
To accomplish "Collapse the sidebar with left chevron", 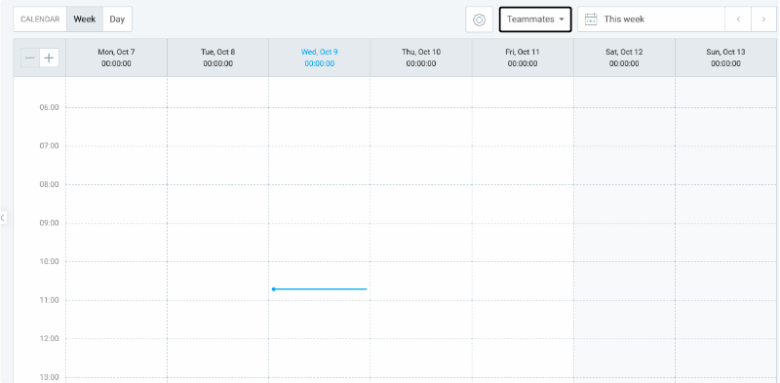I will [x=3, y=217].
